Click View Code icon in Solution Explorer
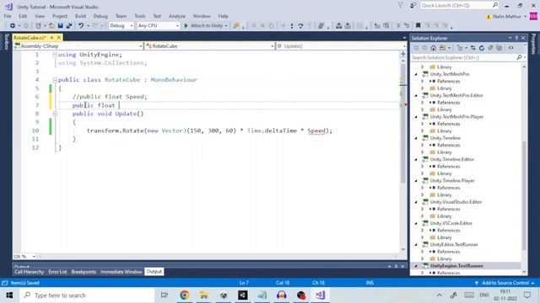The image size is (540, 303). tap(510, 48)
